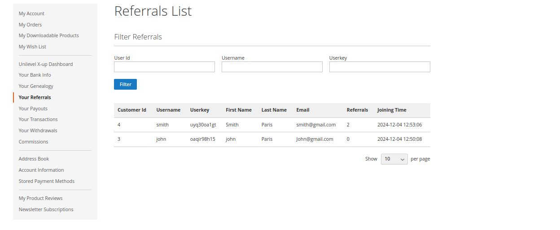Select the Userkey filter text box
The image size is (560, 230).
tap(380, 67)
